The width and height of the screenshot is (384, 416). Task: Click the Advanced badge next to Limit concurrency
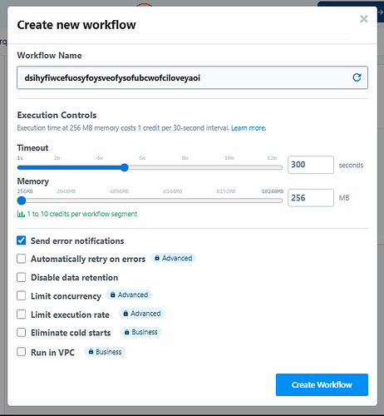(129, 295)
